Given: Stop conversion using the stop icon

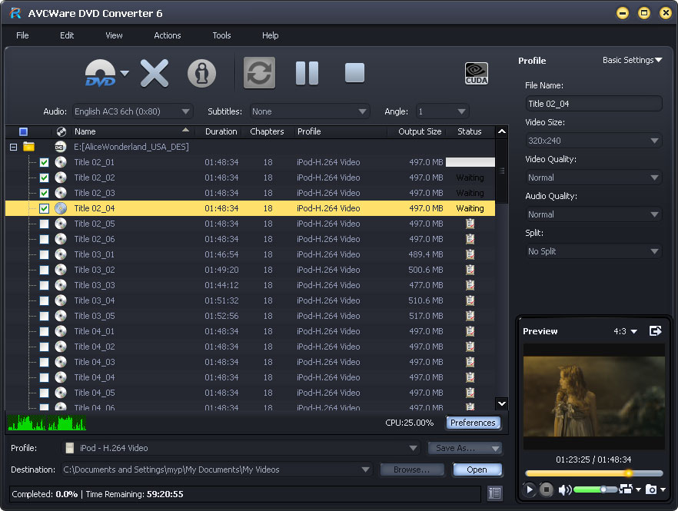Looking at the screenshot, I should 354,72.
